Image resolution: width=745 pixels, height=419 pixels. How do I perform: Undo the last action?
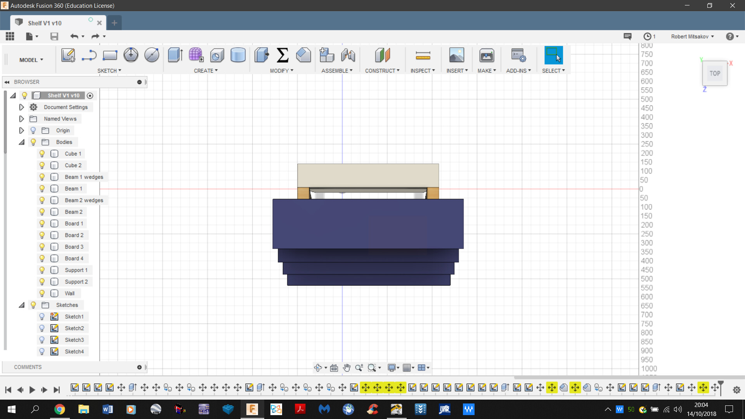pos(74,36)
